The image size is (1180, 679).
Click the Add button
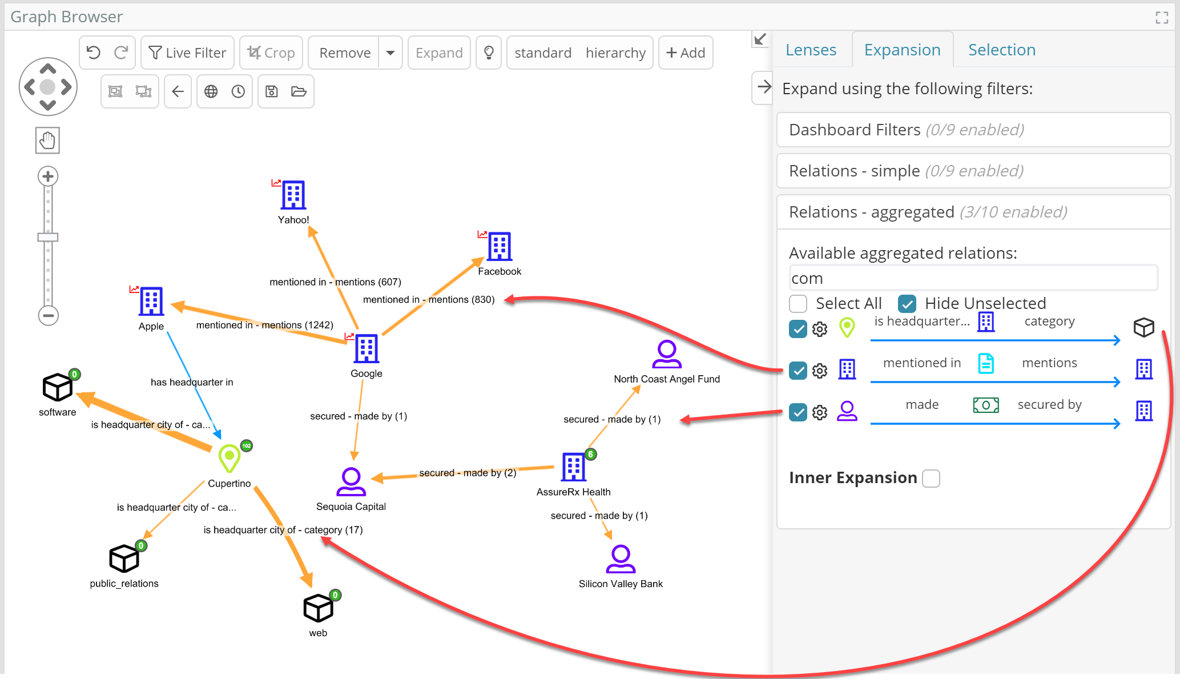click(686, 53)
